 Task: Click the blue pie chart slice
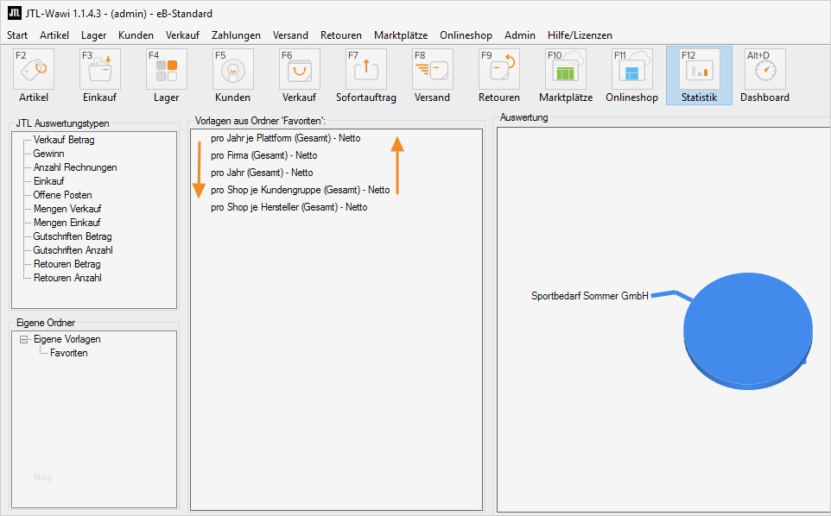[748, 330]
